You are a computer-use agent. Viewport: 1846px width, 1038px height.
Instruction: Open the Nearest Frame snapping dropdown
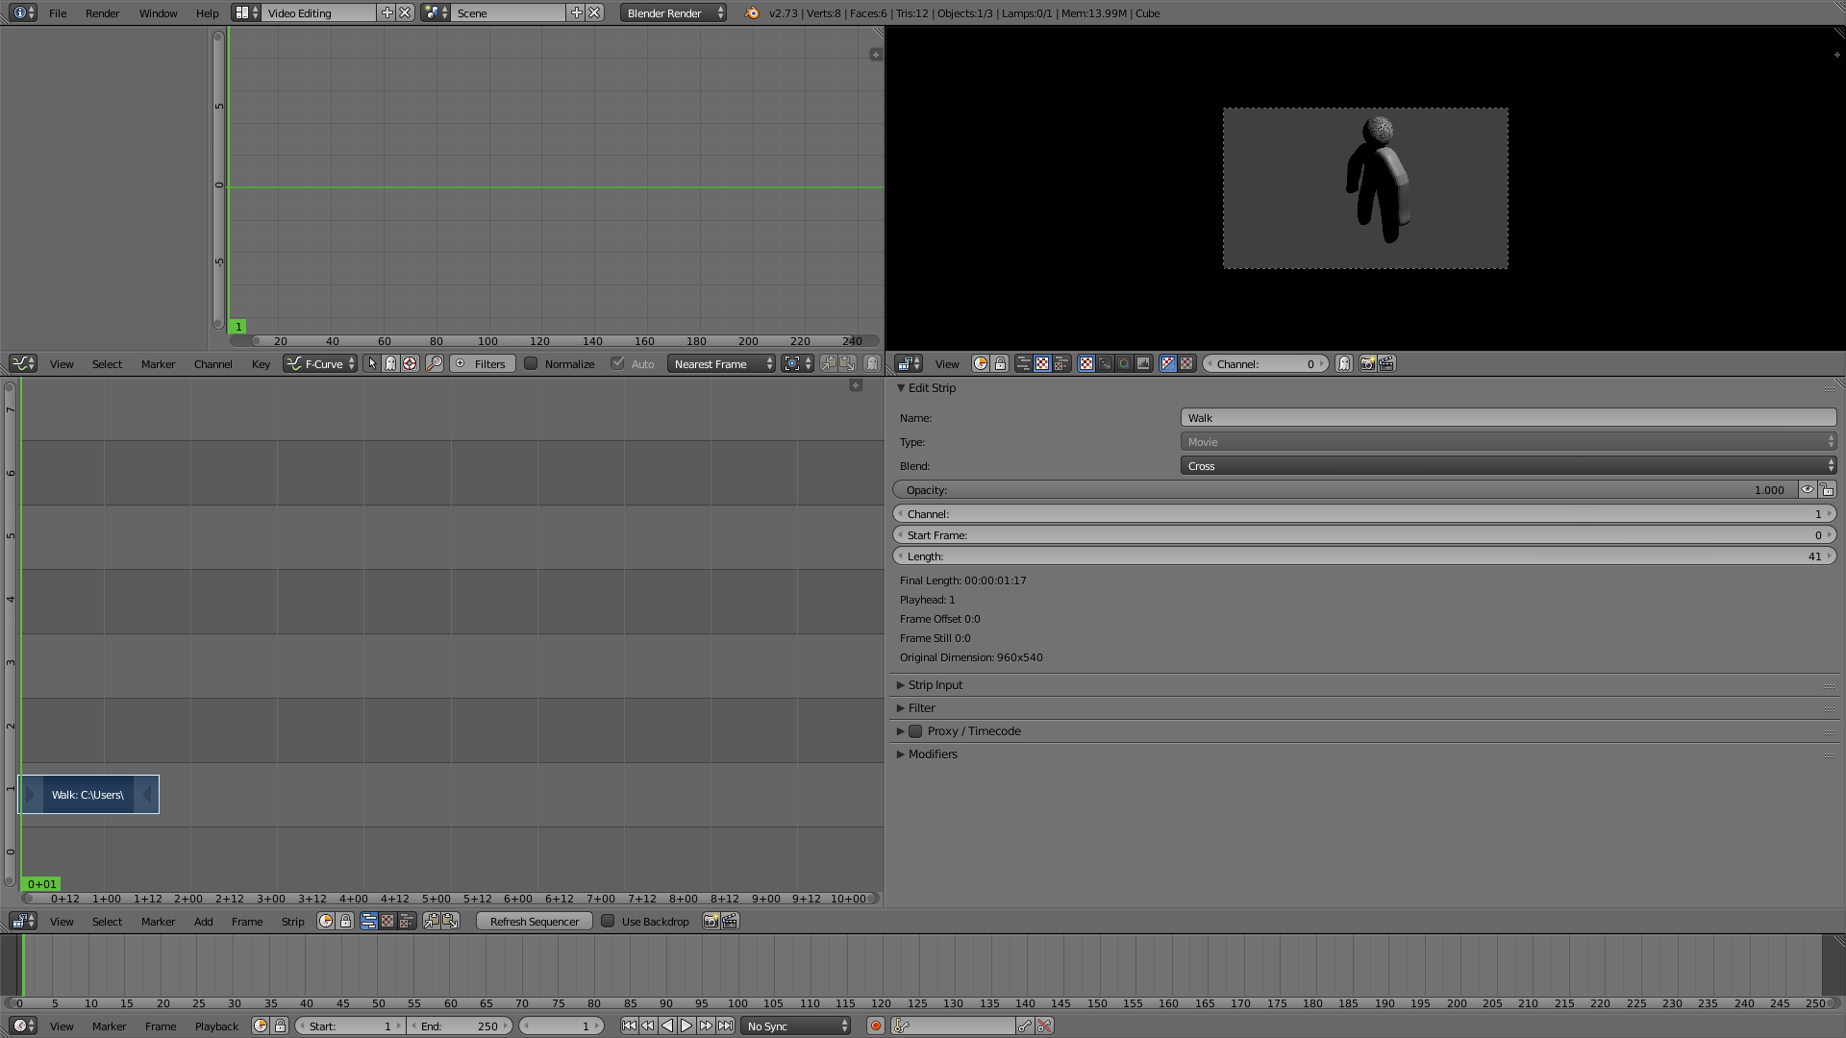721,363
